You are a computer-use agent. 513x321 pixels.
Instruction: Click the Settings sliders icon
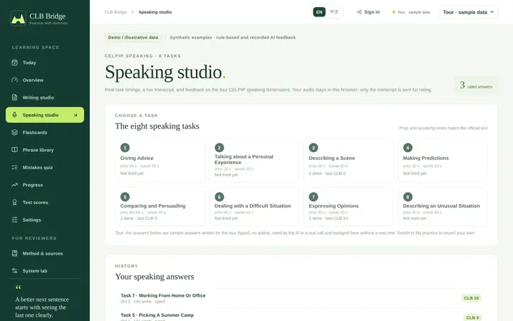14,220
